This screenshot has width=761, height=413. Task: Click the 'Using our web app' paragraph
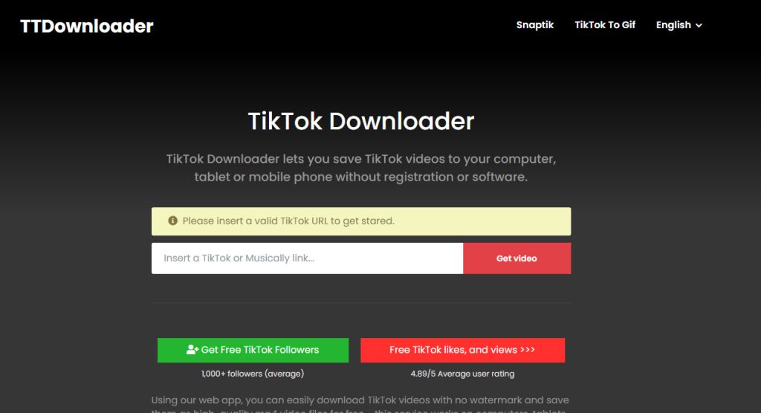coord(360,405)
